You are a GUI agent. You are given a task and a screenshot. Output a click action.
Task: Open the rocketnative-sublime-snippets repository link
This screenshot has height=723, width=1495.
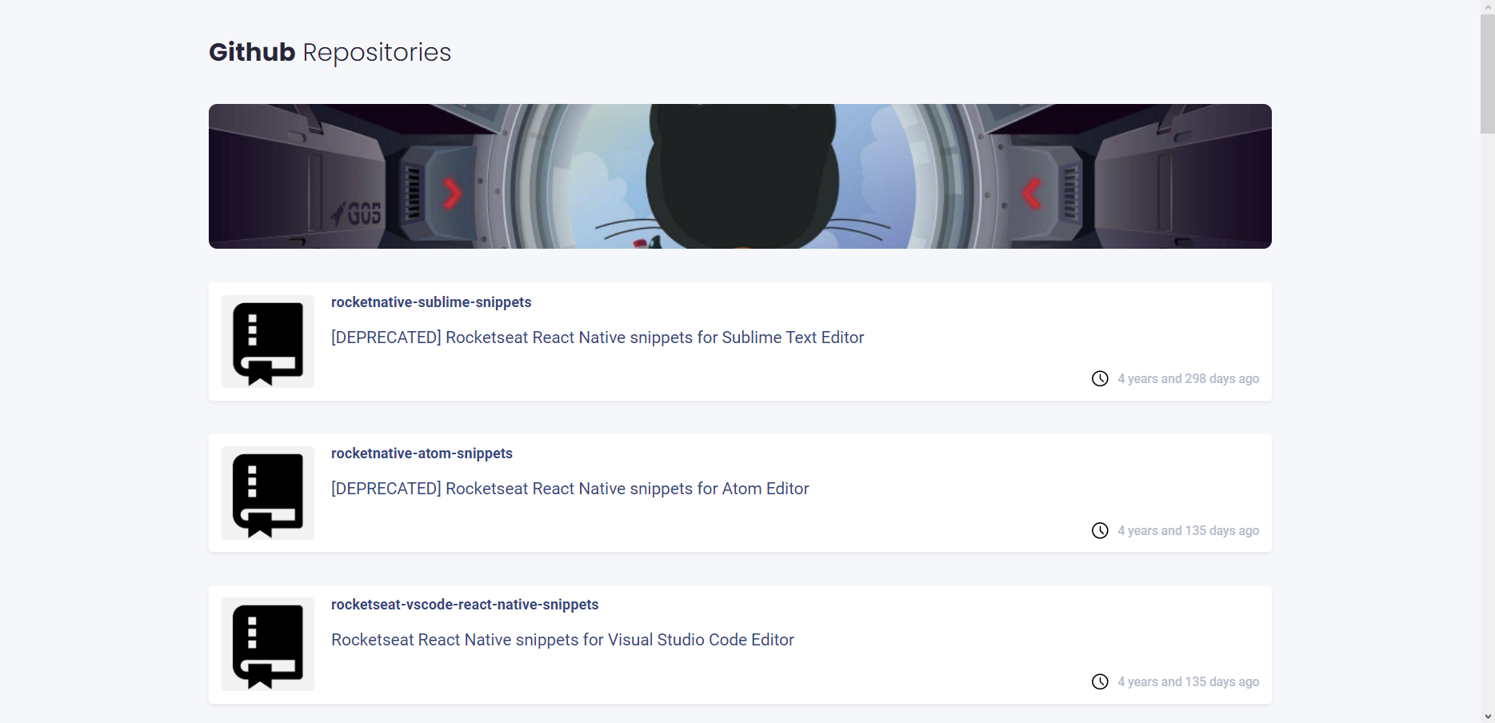coord(431,302)
